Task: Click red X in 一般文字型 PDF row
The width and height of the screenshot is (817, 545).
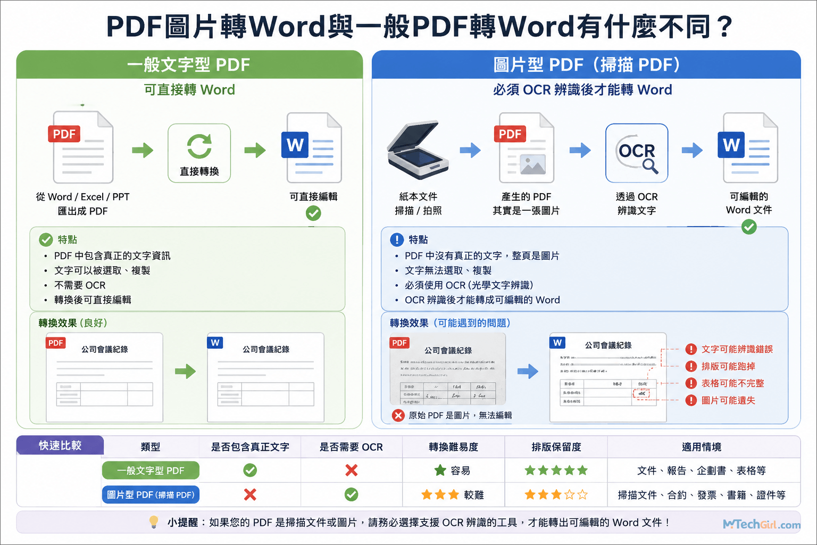Action: 352,470
